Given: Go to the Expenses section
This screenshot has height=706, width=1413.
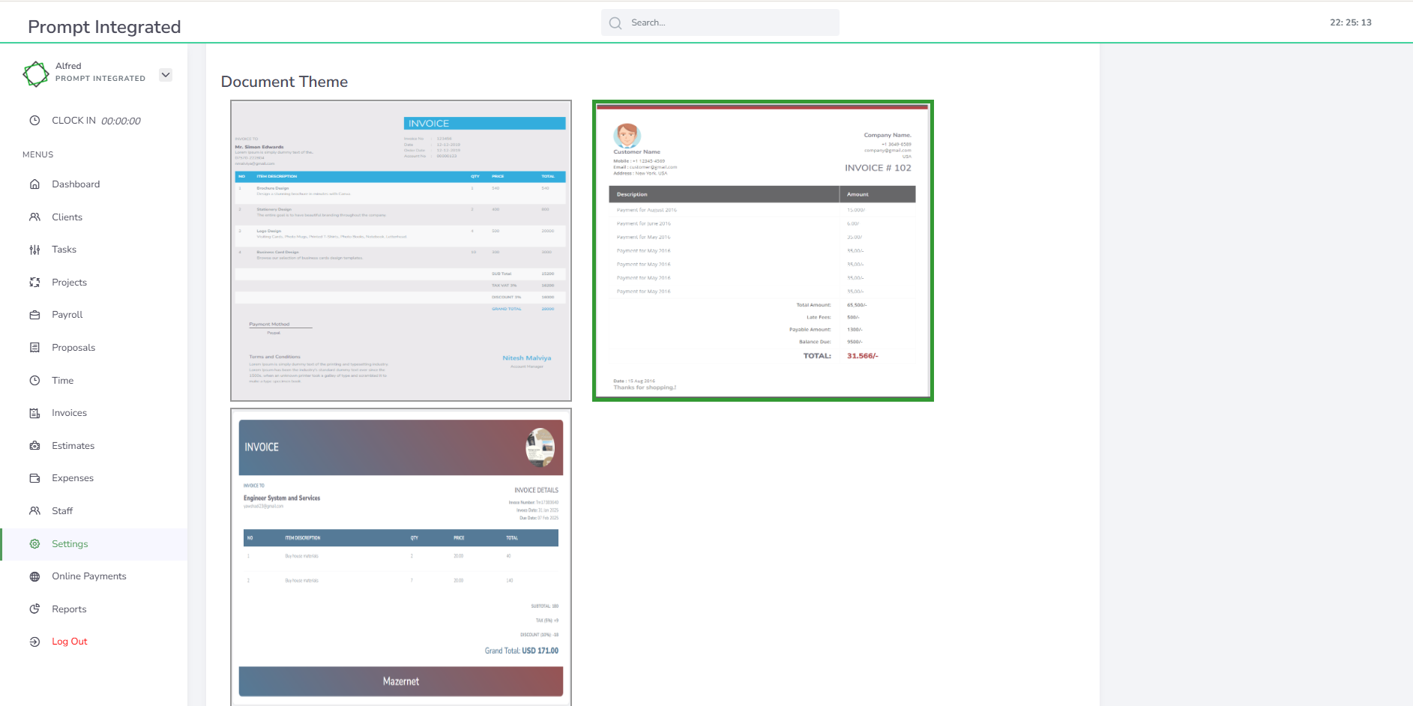Looking at the screenshot, I should [x=72, y=478].
